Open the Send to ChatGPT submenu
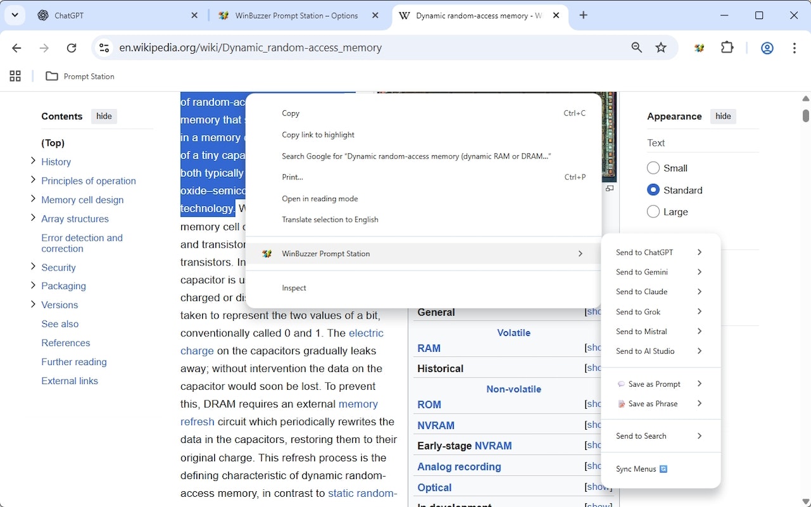Viewport: 811px width, 507px height. (660, 252)
